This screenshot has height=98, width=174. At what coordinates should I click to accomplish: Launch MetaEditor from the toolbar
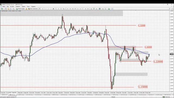26,9
